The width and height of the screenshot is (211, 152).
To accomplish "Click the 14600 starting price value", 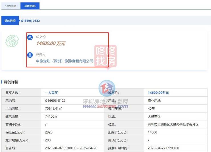I will click(153, 132).
